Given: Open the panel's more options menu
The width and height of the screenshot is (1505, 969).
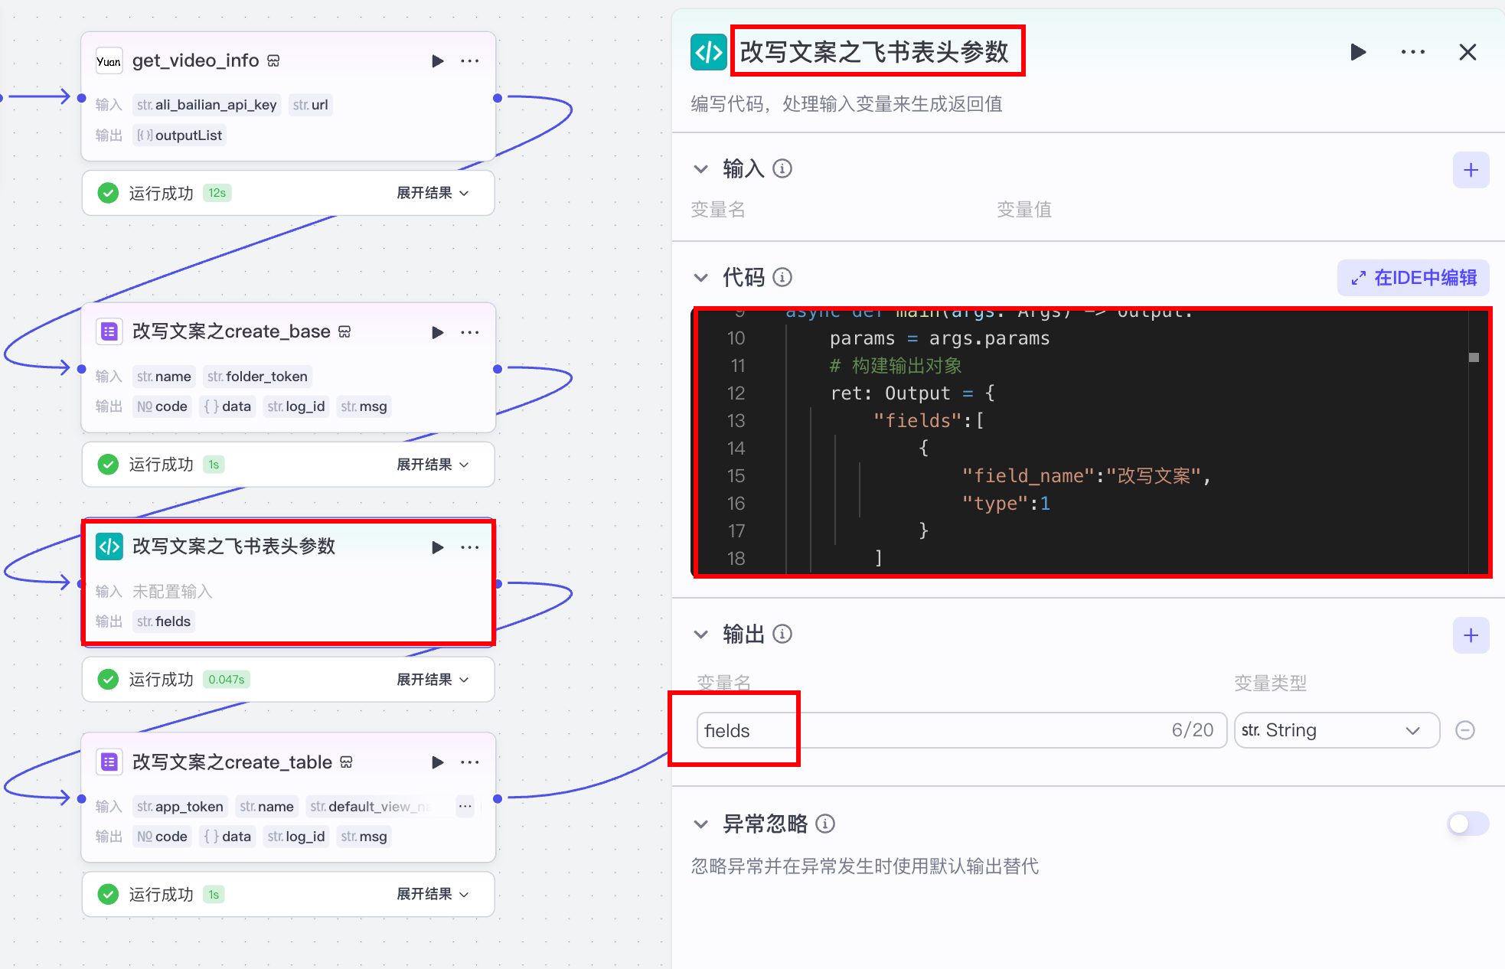Looking at the screenshot, I should coord(1412,51).
